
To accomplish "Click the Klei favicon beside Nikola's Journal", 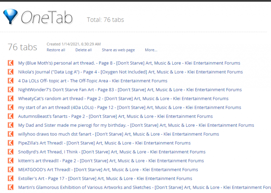I will (x=11, y=72).
